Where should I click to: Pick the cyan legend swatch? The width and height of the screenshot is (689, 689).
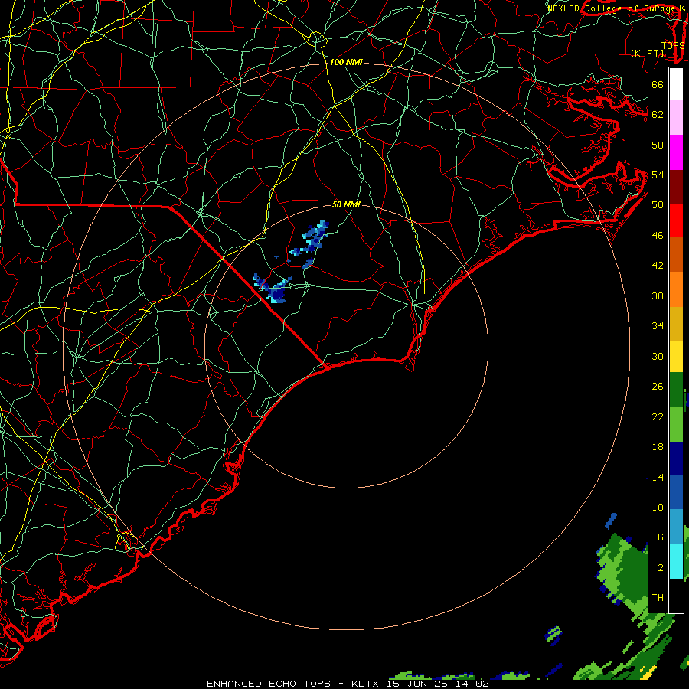(676, 561)
